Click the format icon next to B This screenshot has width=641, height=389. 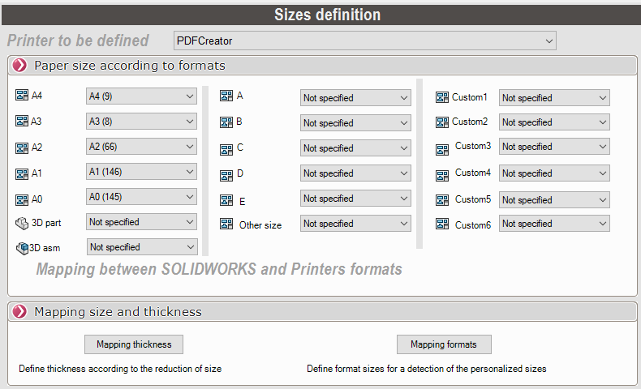[226, 122]
